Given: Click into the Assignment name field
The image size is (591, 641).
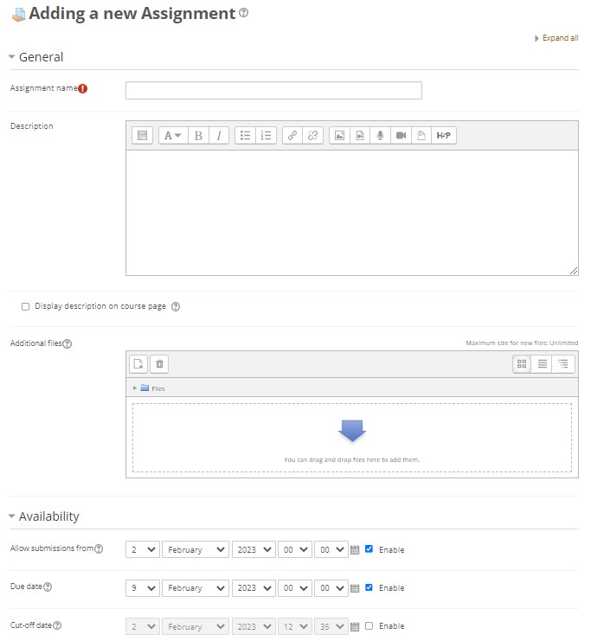Looking at the screenshot, I should click(x=273, y=91).
